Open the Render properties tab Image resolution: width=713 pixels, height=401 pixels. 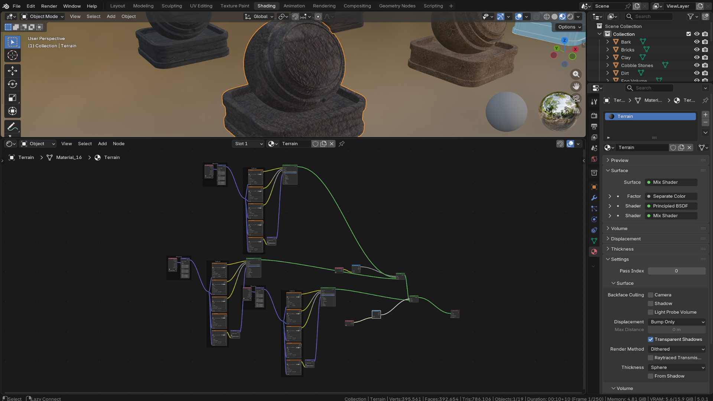point(594,116)
